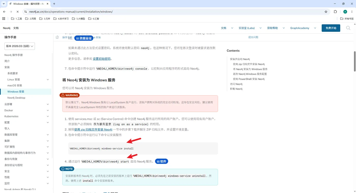The image size is (356, 193).
Task: Expand the 集群 chevron in sidebar
Action: point(48,141)
